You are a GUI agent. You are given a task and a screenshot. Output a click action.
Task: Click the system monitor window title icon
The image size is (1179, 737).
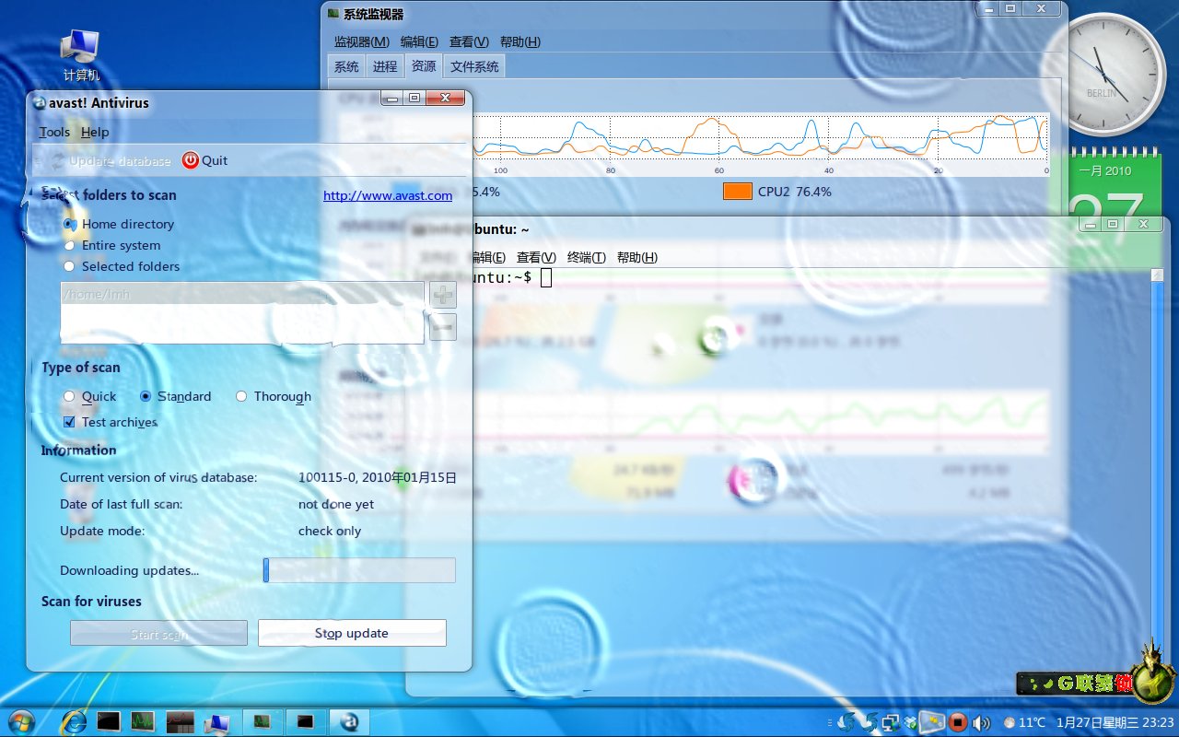click(333, 14)
